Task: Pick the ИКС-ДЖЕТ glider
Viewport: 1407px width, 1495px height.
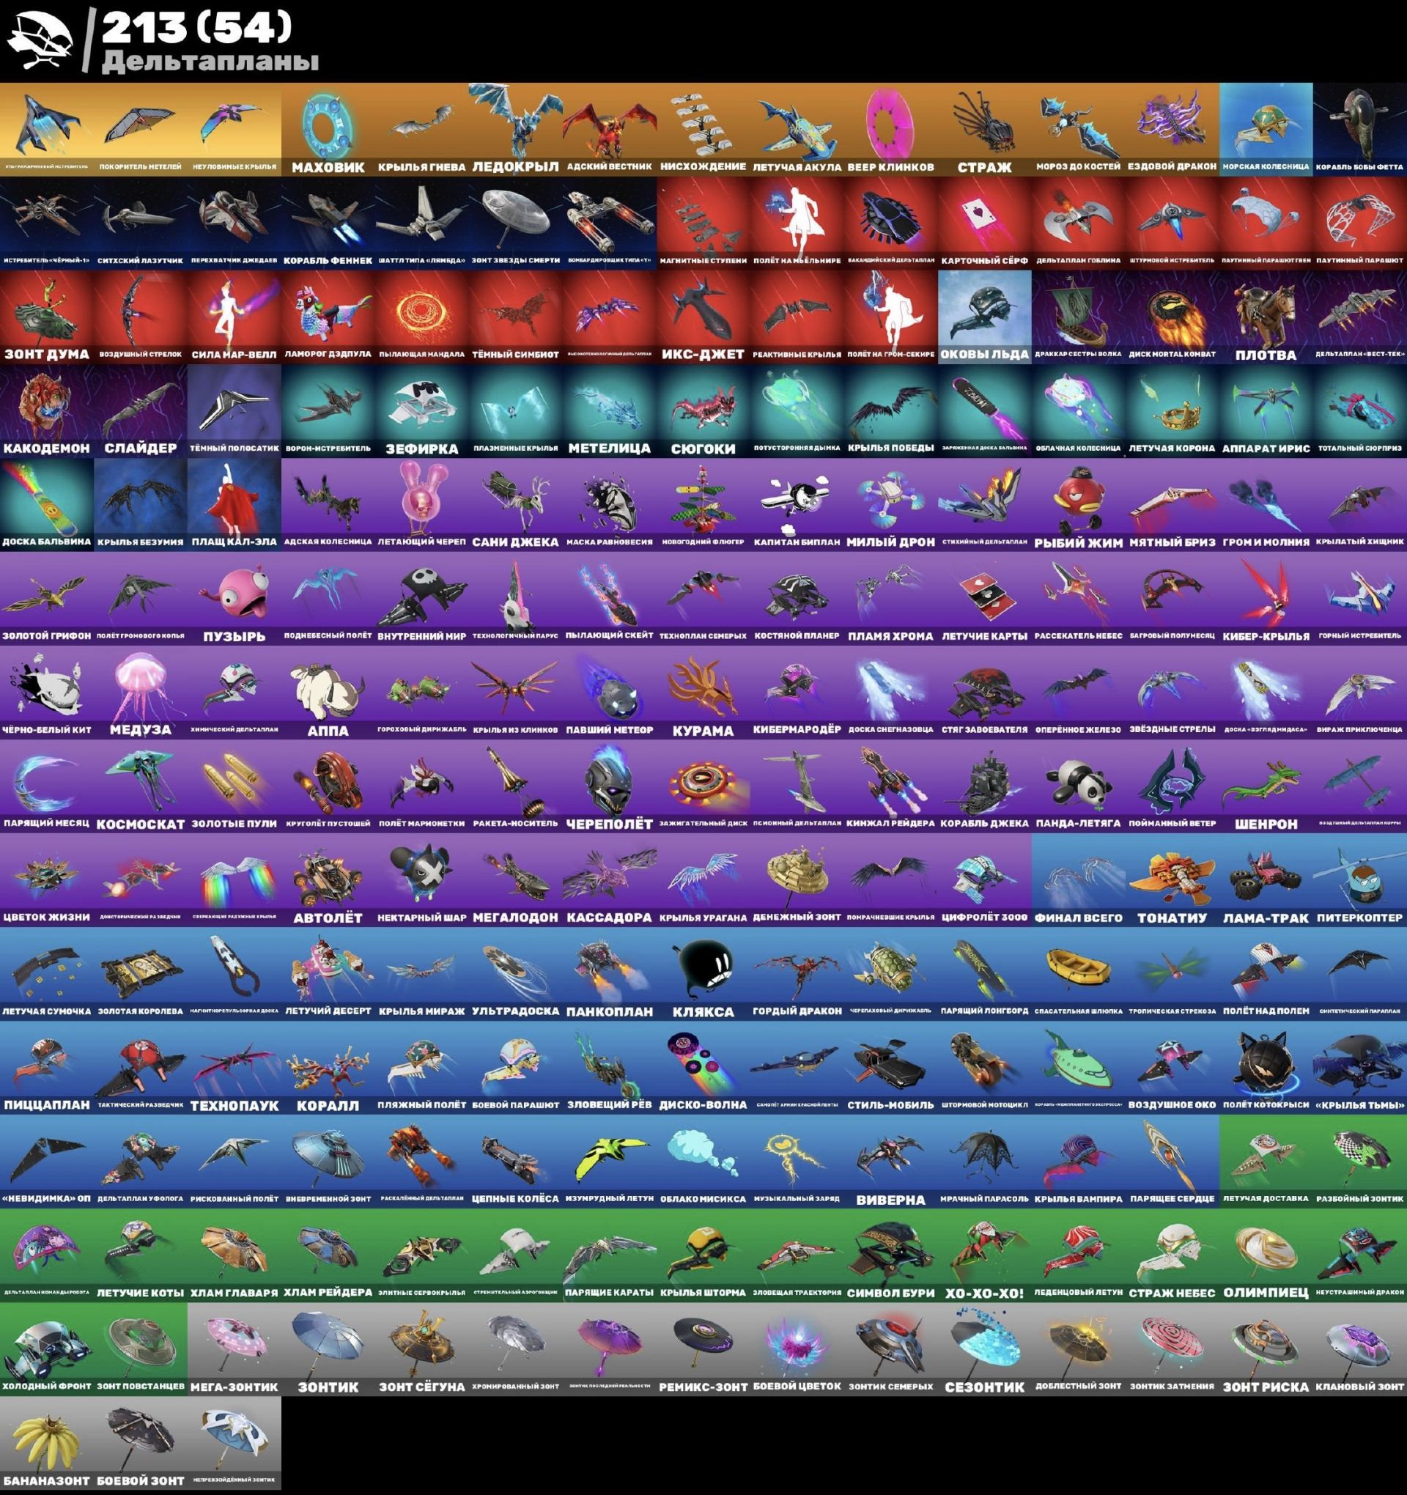Action: click(703, 316)
